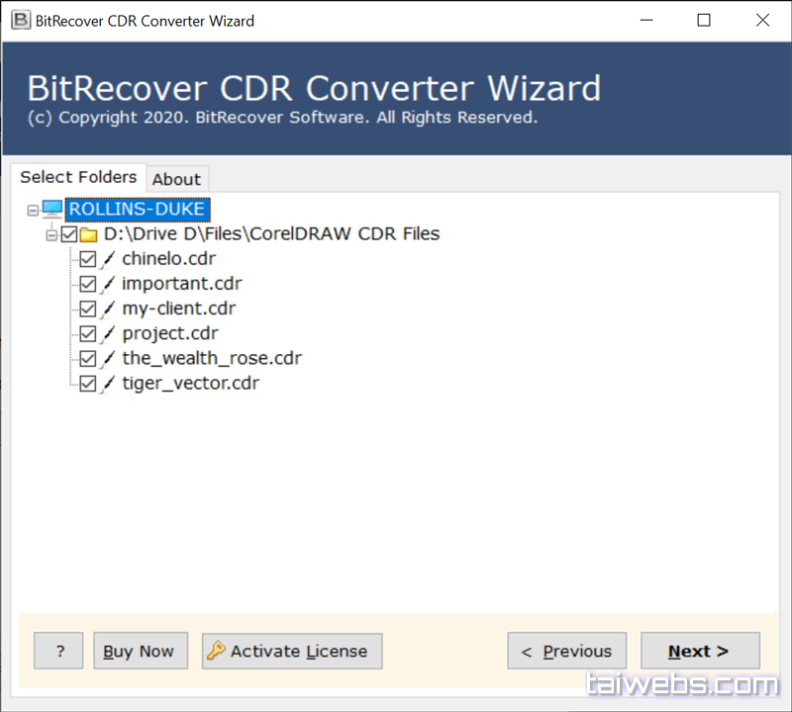Collapse the ROLLINS-DUKE tree node
Viewport: 792px width, 712px height.
33,210
